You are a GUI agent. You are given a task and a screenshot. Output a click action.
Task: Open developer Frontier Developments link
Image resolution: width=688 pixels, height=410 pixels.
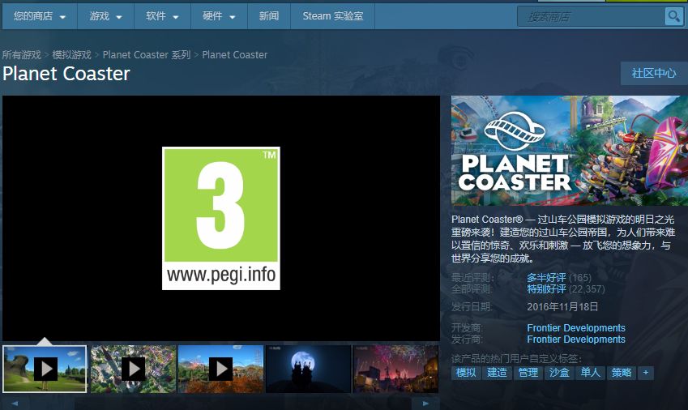[575, 328]
